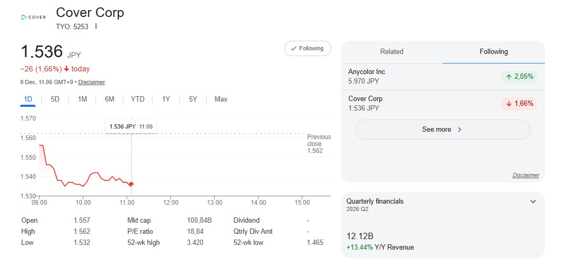Select the 6M time range

109,99
